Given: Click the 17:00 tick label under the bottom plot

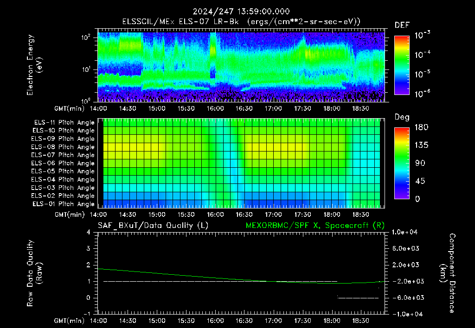Looking at the screenshot, I should coord(273,321).
